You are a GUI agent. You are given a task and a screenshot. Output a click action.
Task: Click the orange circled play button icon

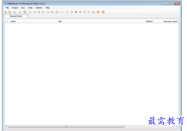pos(98,12)
